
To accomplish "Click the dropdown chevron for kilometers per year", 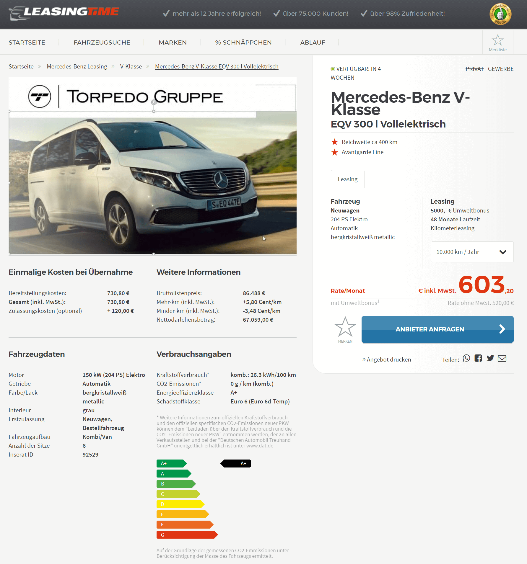I will (x=503, y=252).
